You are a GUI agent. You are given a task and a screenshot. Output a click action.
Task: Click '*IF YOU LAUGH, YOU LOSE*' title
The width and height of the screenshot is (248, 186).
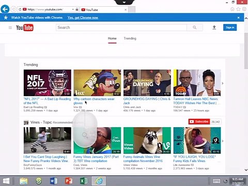(x=194, y=159)
